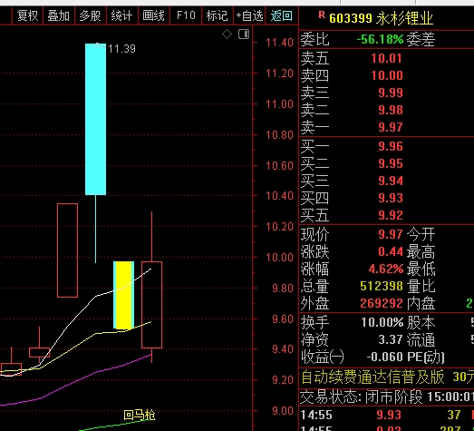
Task: Click the red R marker icon
Action: (322, 15)
